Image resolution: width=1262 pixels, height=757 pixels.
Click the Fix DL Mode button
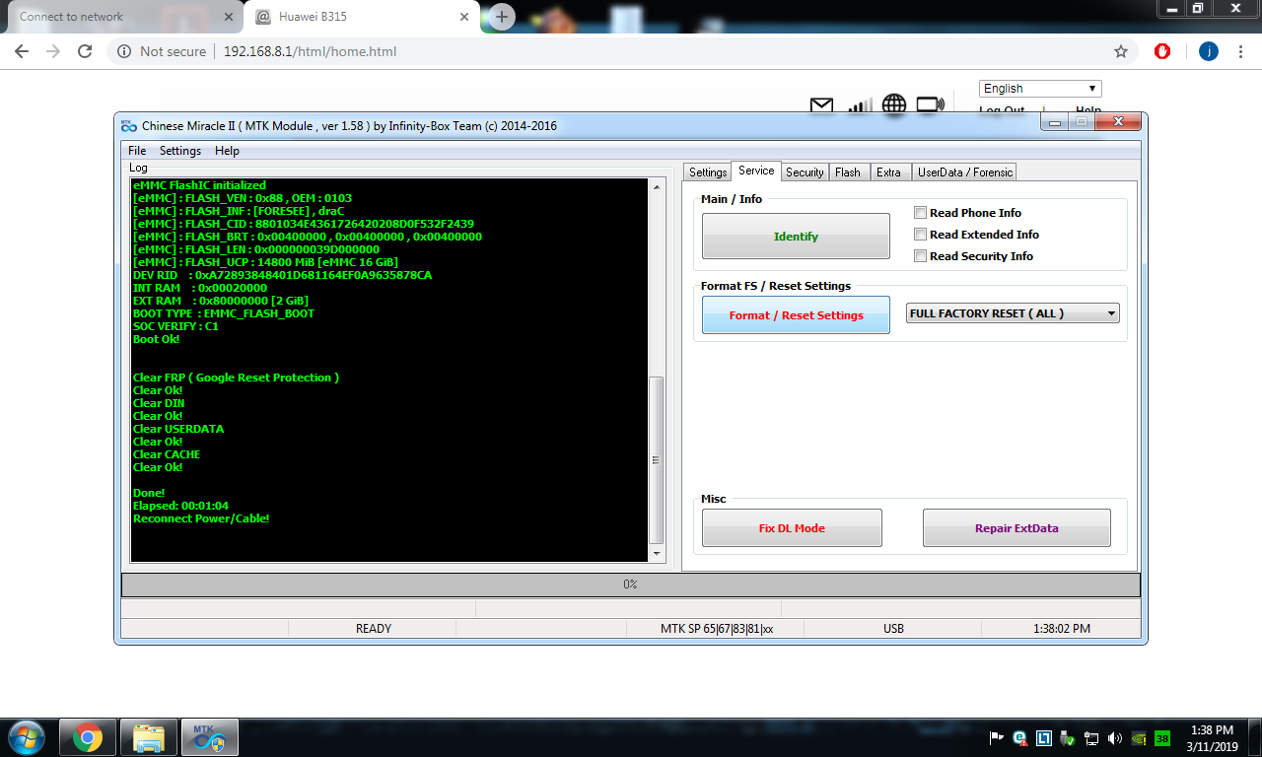[792, 528]
